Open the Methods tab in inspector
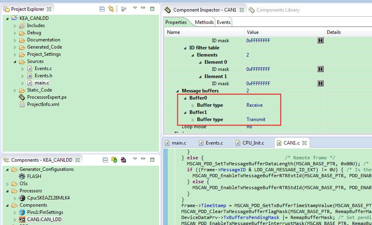This screenshot has width=372, height=225. pyautogui.click(x=204, y=22)
